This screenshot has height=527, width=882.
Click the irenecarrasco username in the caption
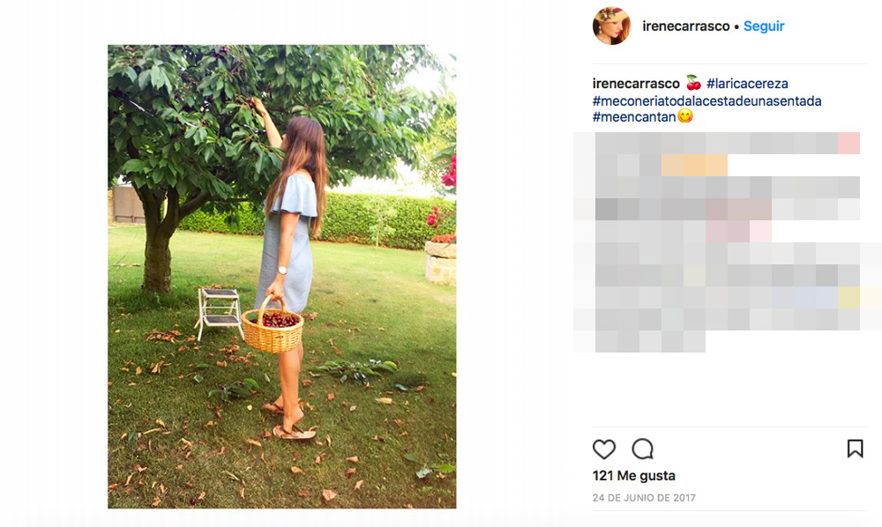pyautogui.click(x=636, y=84)
